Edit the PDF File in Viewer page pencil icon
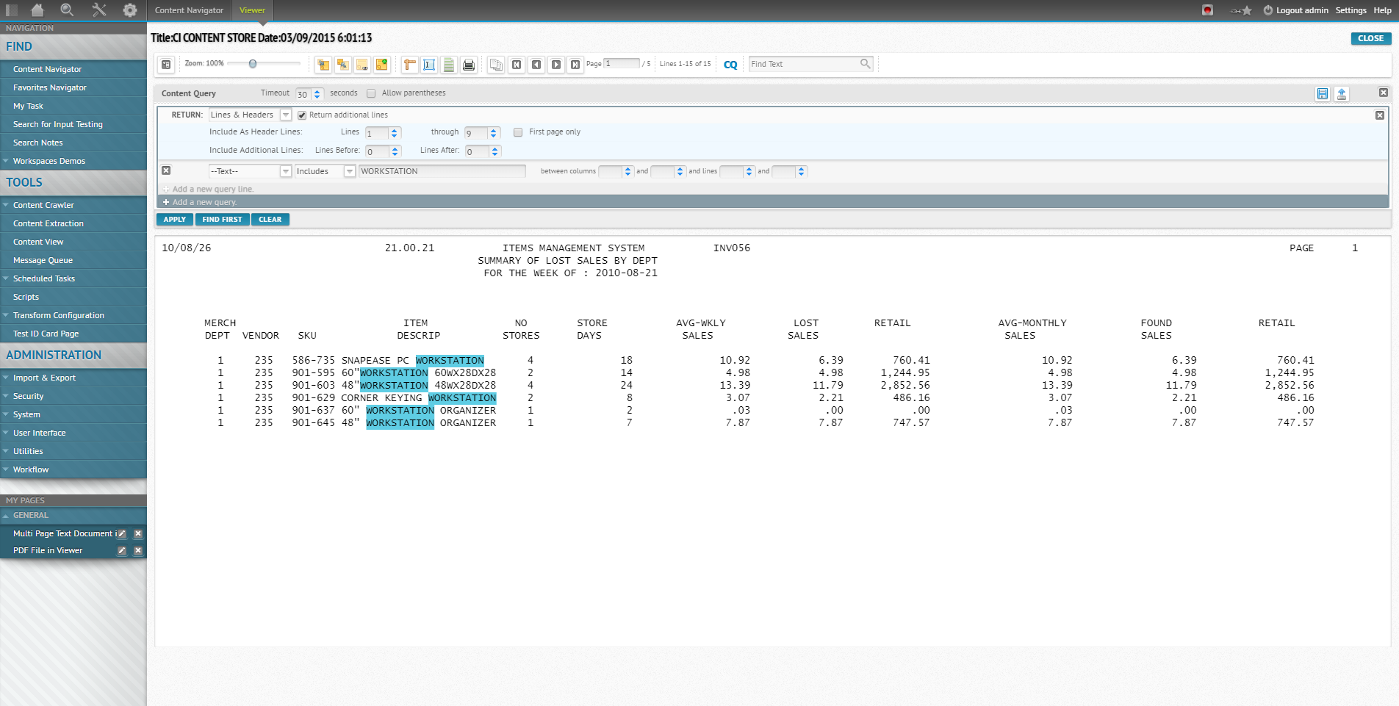Viewport: 1399px width, 706px height. point(122,550)
